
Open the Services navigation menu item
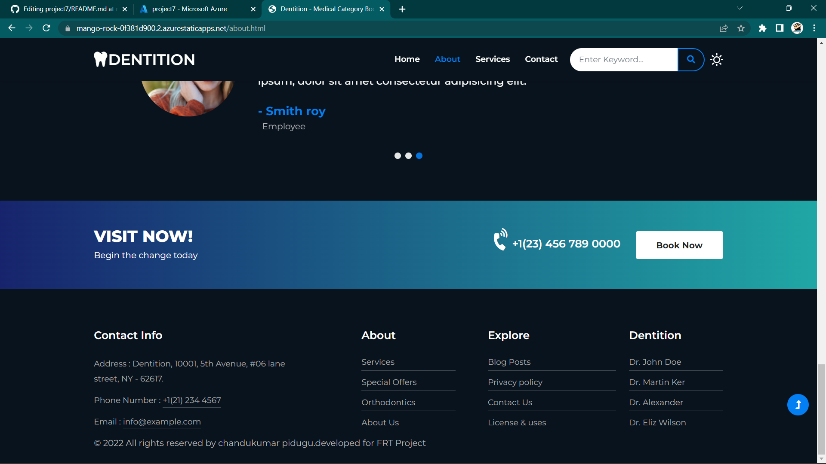click(493, 59)
